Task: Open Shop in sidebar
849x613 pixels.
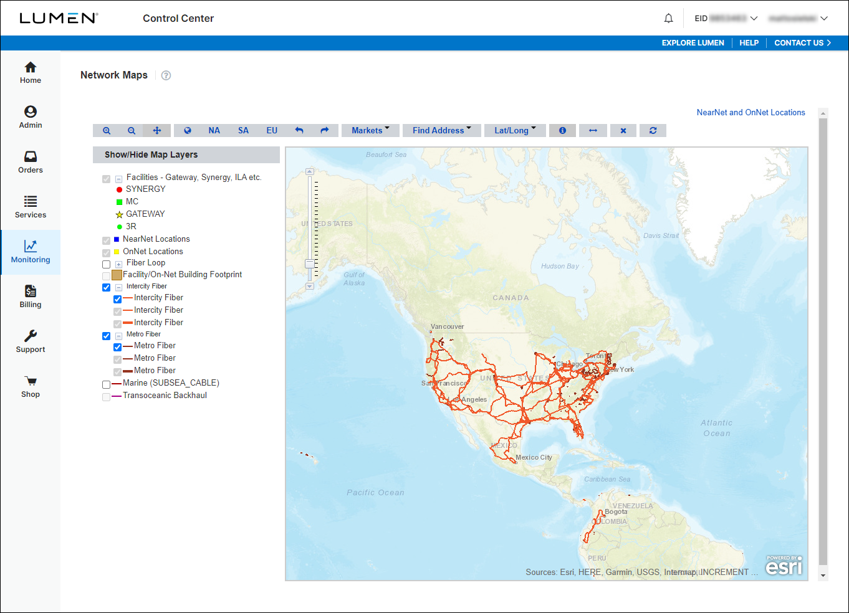Action: click(x=31, y=387)
